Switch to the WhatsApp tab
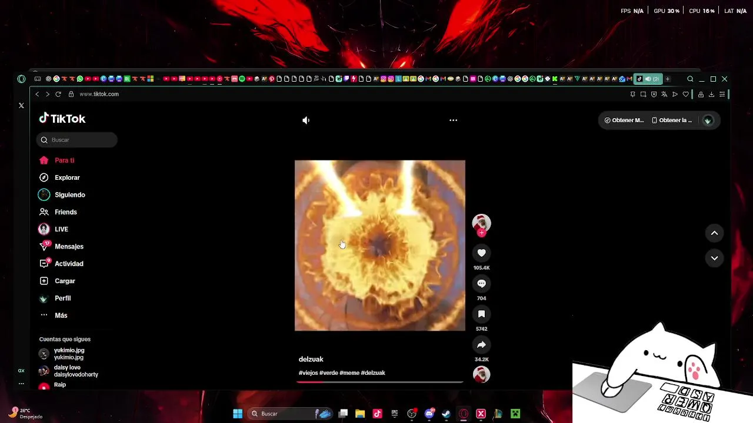 (80, 79)
